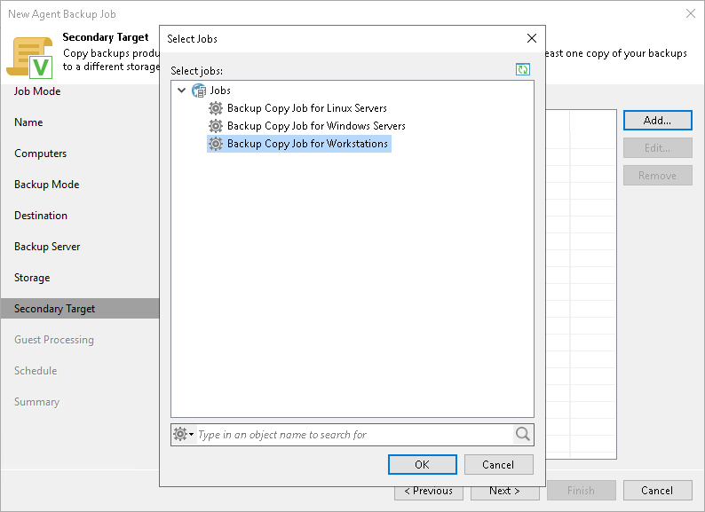Click the magnifier search icon
The image size is (705, 512).
(x=522, y=434)
